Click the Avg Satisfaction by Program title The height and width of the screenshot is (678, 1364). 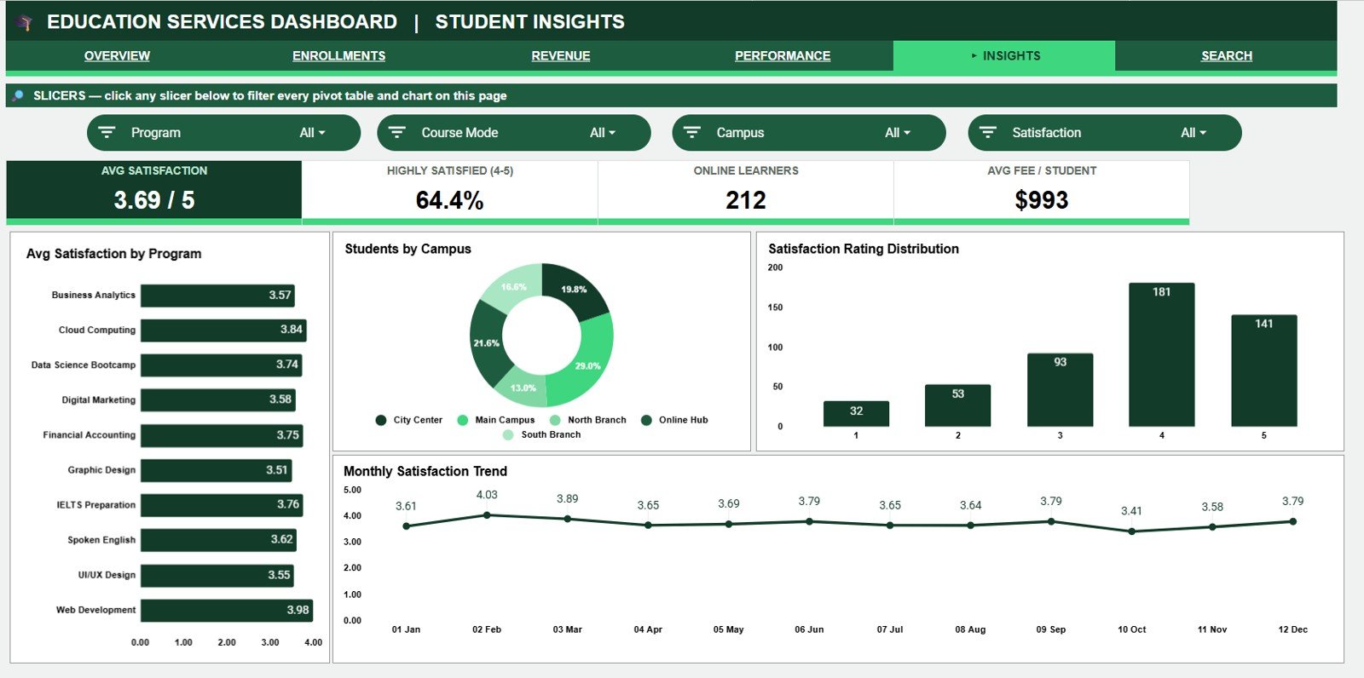coord(114,254)
